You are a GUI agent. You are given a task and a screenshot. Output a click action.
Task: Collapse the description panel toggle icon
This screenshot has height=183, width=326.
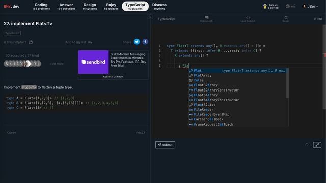click(x=150, y=17)
